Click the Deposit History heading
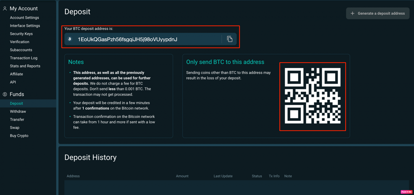The width and height of the screenshot is (414, 195). pyautogui.click(x=91, y=157)
